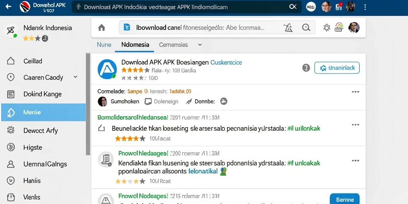Click the top search field with Download APK text
This screenshot has width=408, height=204.
click(x=186, y=7)
